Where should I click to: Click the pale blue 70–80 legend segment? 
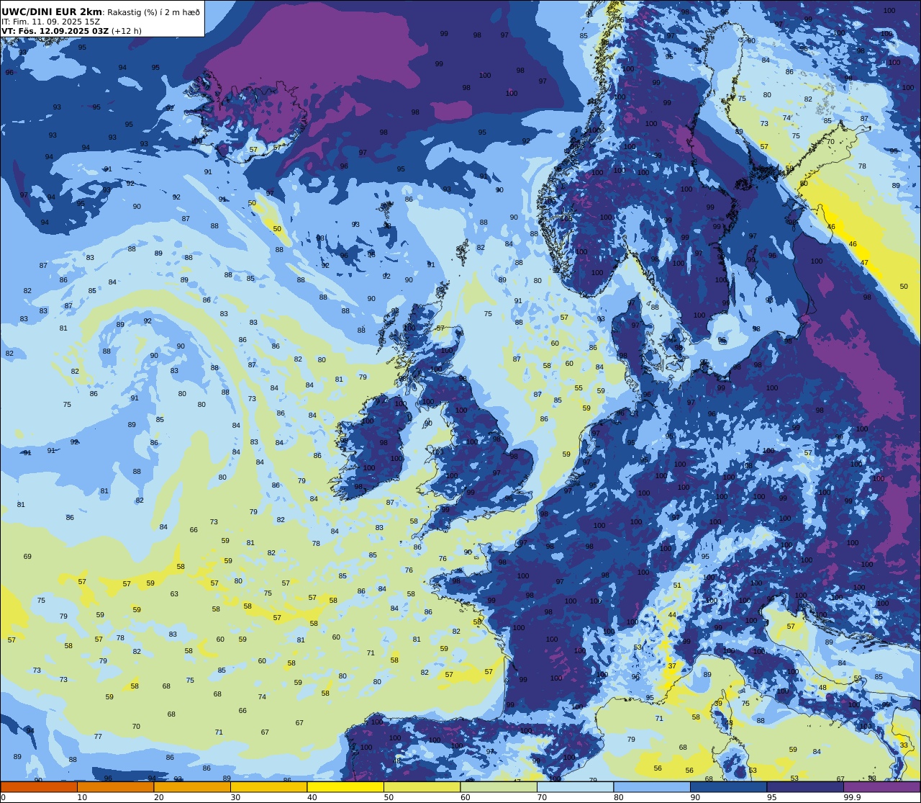[x=575, y=786]
